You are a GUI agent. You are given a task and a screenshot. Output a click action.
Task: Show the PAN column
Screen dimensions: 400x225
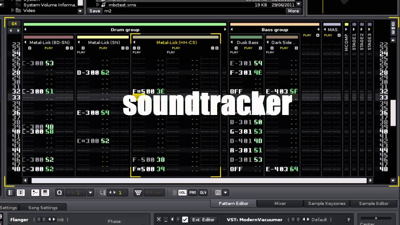[193, 192]
